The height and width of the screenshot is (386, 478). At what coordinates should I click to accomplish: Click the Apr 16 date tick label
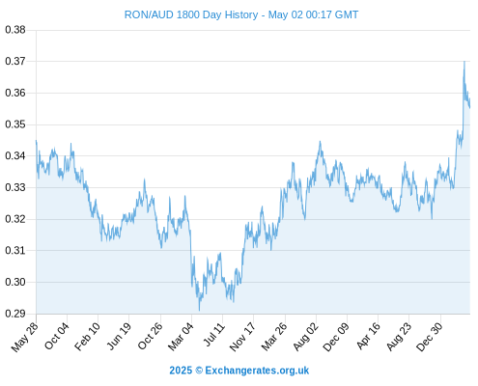pos(368,336)
